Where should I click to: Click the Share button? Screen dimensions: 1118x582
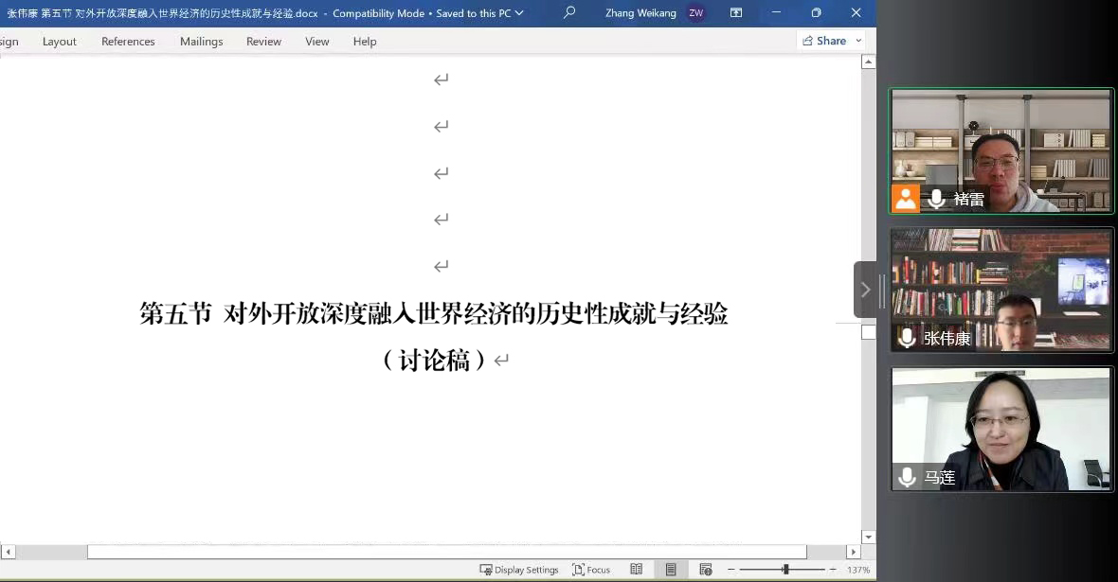point(824,41)
